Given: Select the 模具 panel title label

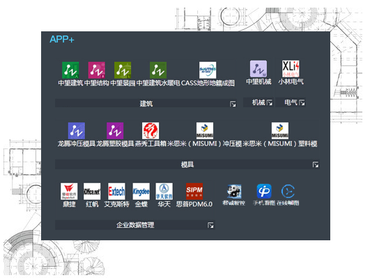Looking at the screenshot, I should click(187, 164).
